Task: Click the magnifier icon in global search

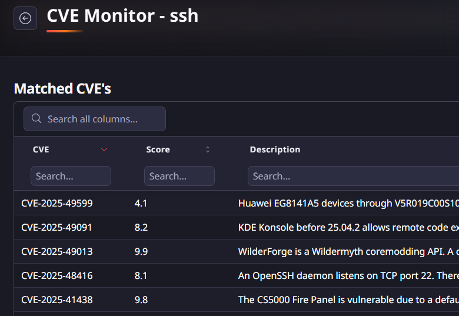Action: (x=36, y=119)
